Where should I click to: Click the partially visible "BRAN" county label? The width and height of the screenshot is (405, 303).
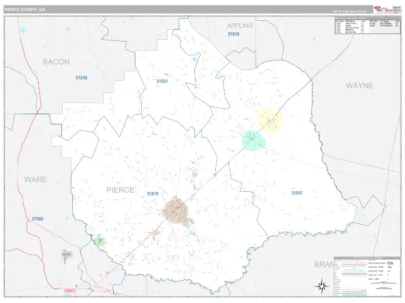point(324,264)
